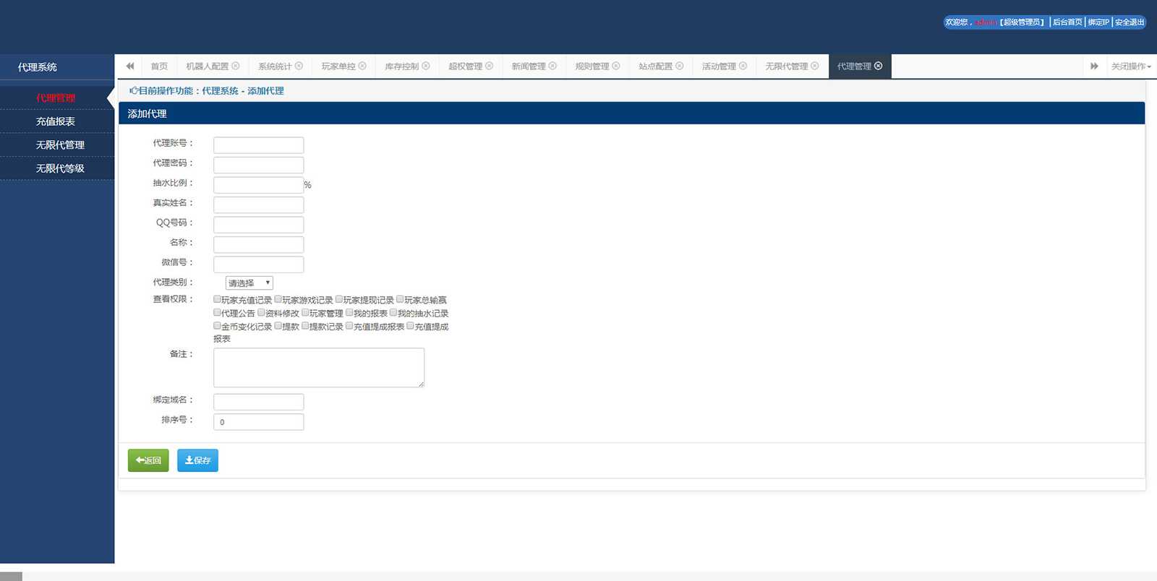Click the green 返回 button
The width and height of the screenshot is (1157, 581).
click(x=148, y=460)
